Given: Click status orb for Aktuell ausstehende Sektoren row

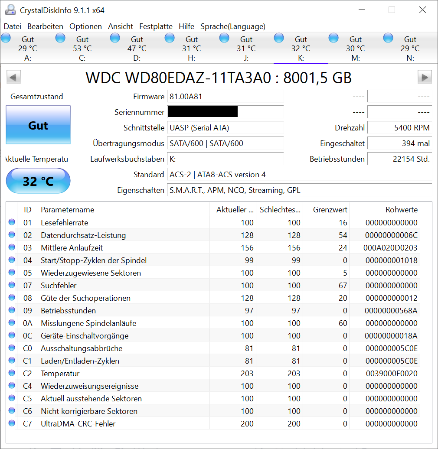Looking at the screenshot, I should click(12, 398).
